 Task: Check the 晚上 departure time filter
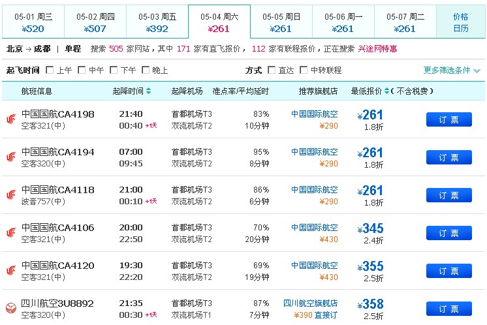[x=146, y=70]
